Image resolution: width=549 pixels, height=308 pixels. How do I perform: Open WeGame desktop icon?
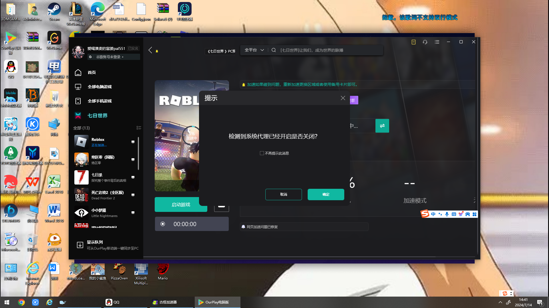pos(54,40)
